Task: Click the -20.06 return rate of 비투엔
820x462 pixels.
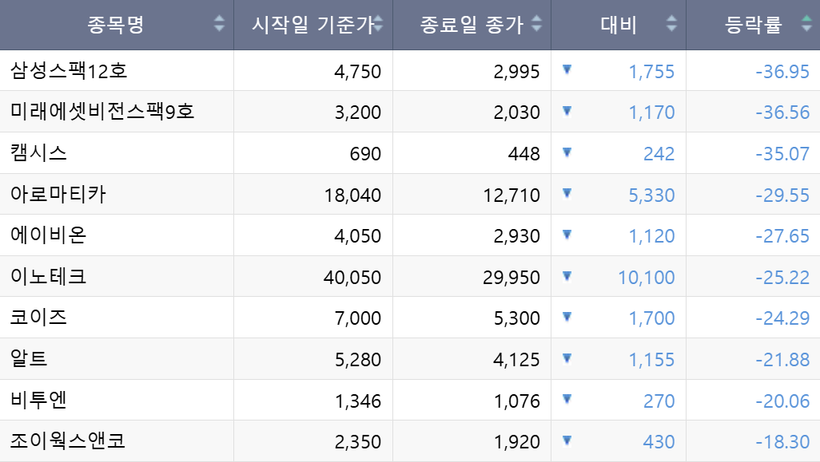Action: pos(783,399)
